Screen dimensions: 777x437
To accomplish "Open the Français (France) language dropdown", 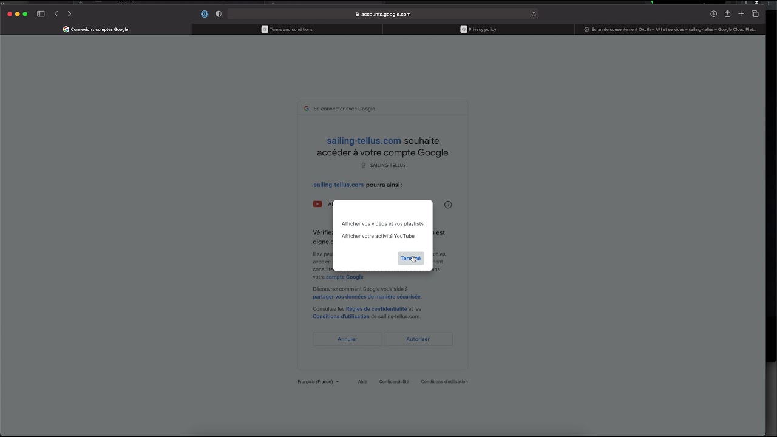I will tap(319, 382).
